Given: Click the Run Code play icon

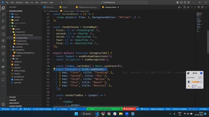Looking at the screenshot, I should pos(179,7).
